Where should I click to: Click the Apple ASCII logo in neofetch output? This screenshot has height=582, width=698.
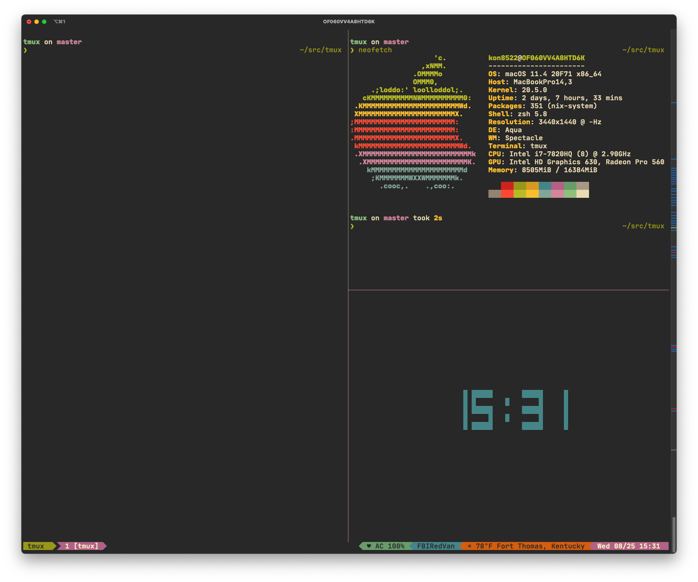(413, 122)
